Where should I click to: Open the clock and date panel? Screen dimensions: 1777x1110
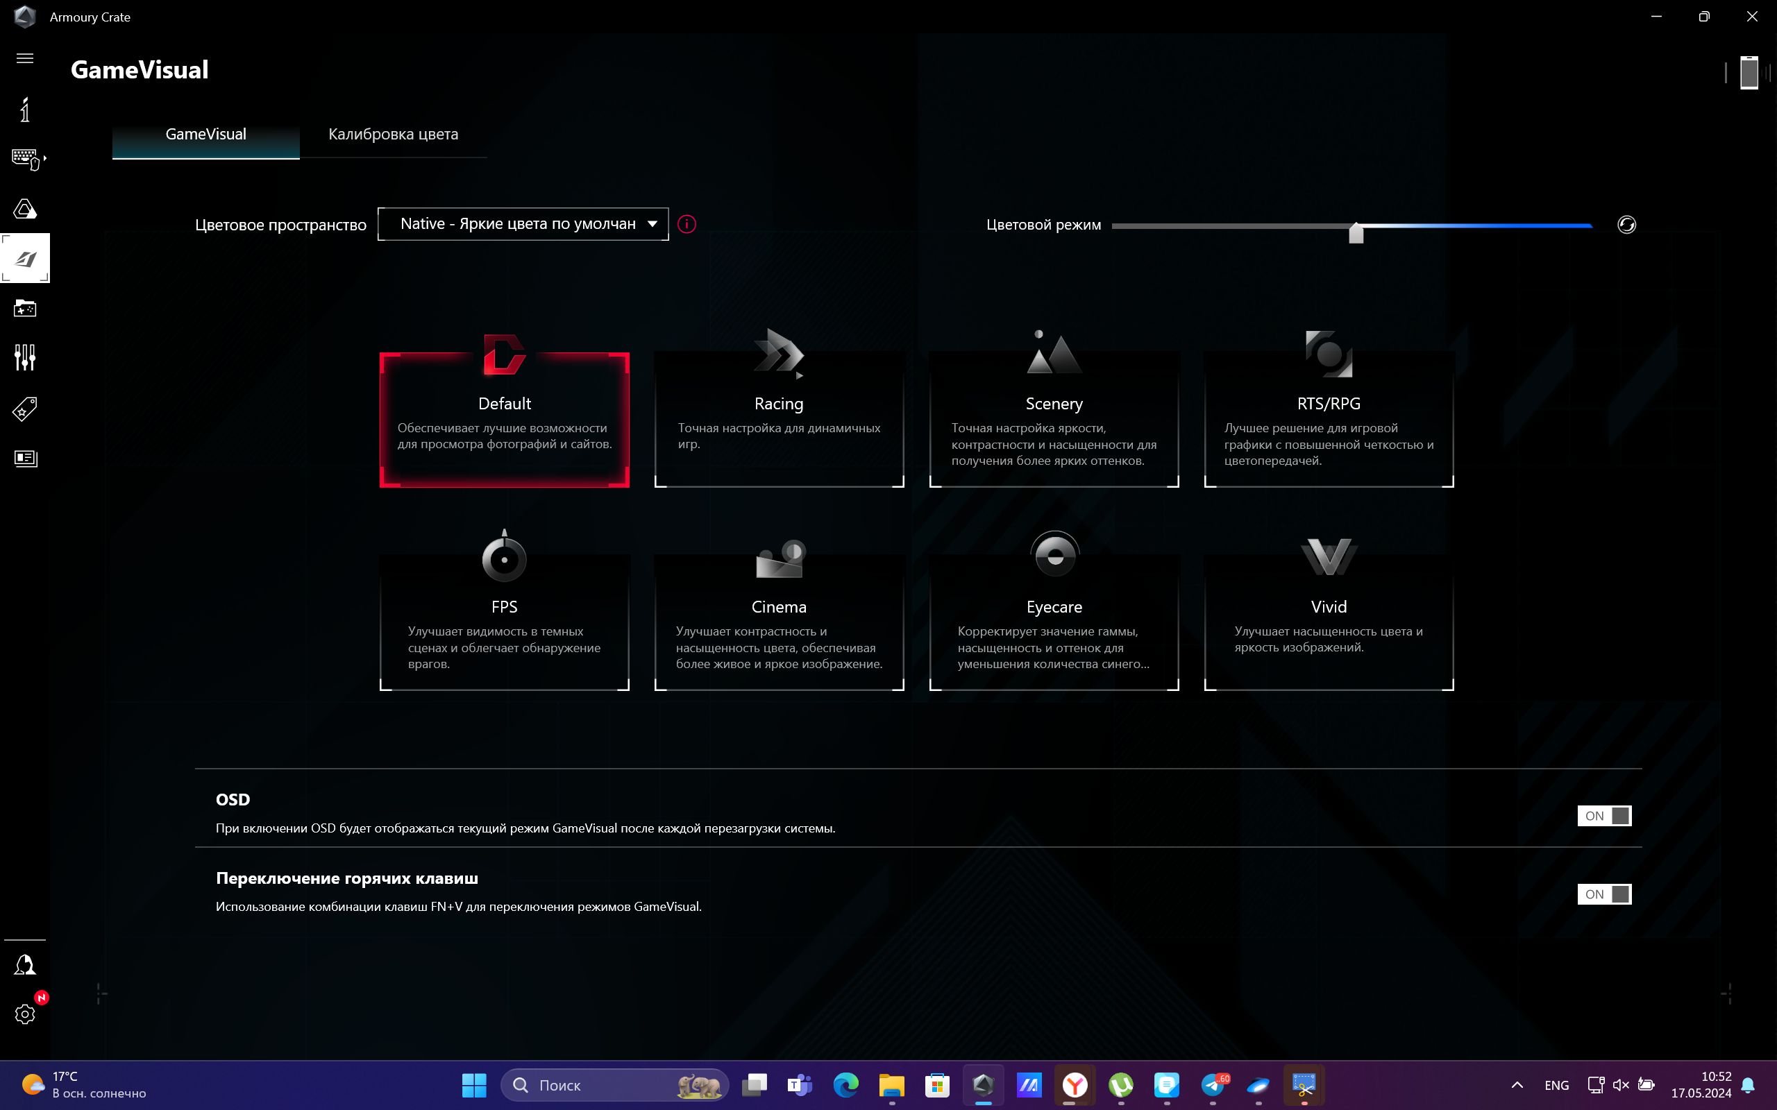coord(1701,1085)
